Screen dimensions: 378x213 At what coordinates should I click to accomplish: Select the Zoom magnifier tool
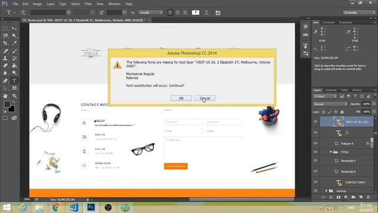[x=14, y=96]
